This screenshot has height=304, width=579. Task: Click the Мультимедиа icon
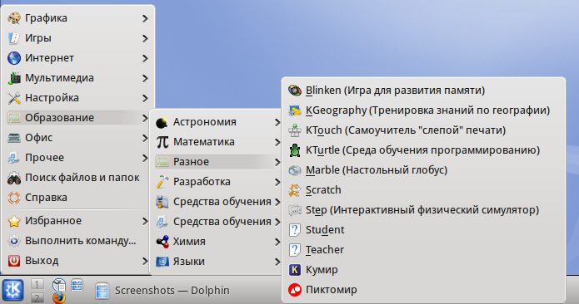coord(14,77)
